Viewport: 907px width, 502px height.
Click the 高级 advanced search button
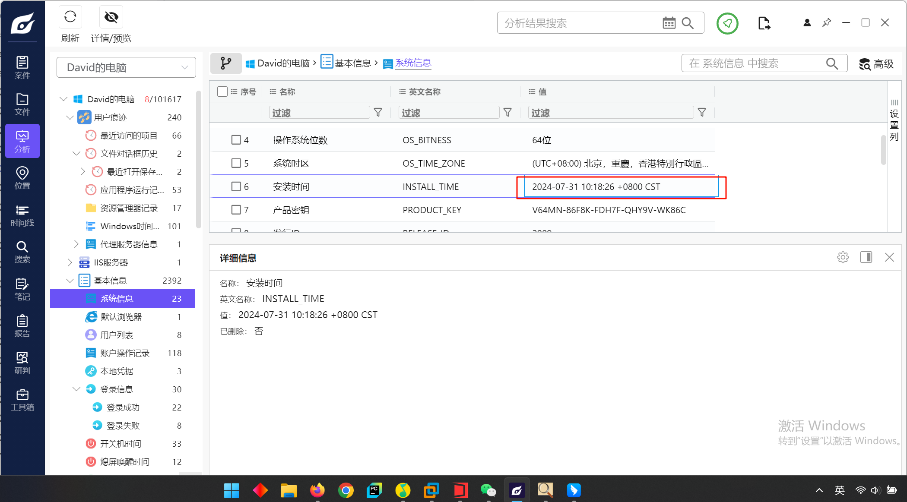click(876, 64)
